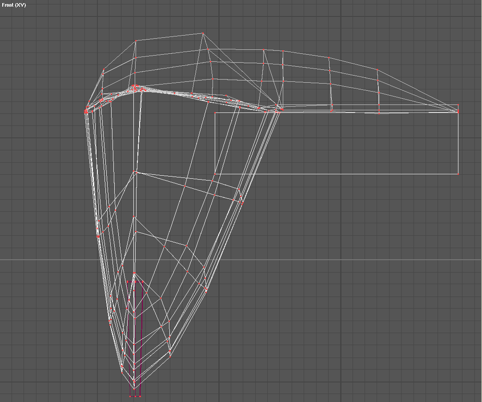Select the magenta brush's top-left corner vertex
The height and width of the screenshot is (402, 482).
[x=128, y=281]
